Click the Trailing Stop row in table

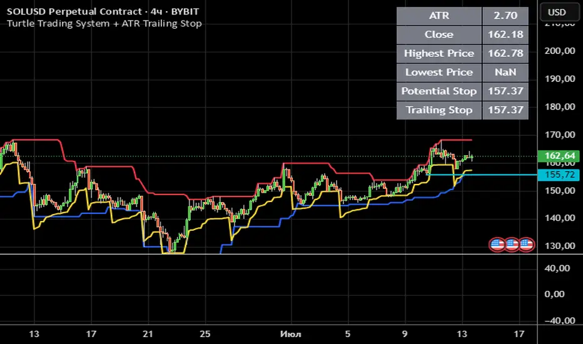(462, 110)
